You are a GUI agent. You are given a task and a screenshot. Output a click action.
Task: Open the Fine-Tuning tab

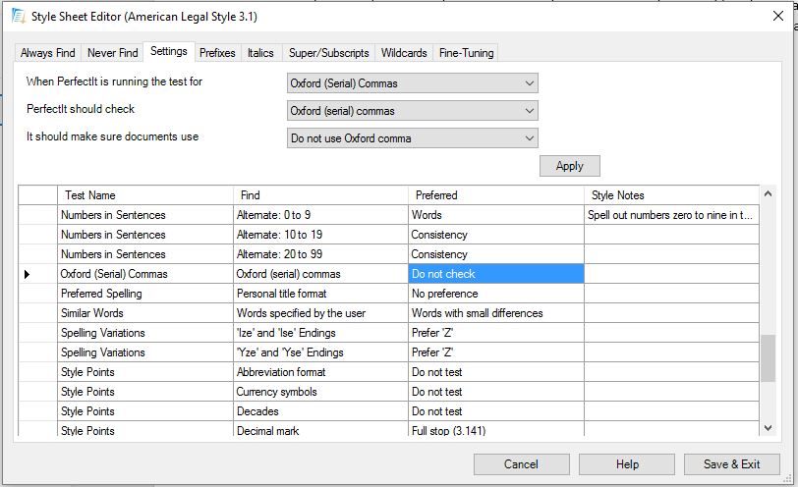pyautogui.click(x=467, y=53)
